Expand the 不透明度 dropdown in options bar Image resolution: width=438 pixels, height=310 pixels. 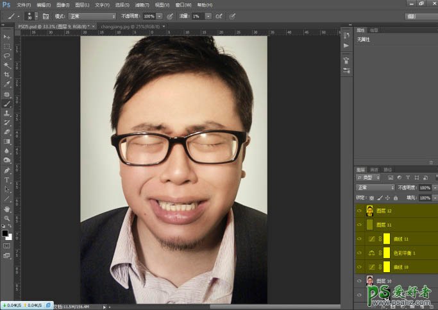point(159,15)
